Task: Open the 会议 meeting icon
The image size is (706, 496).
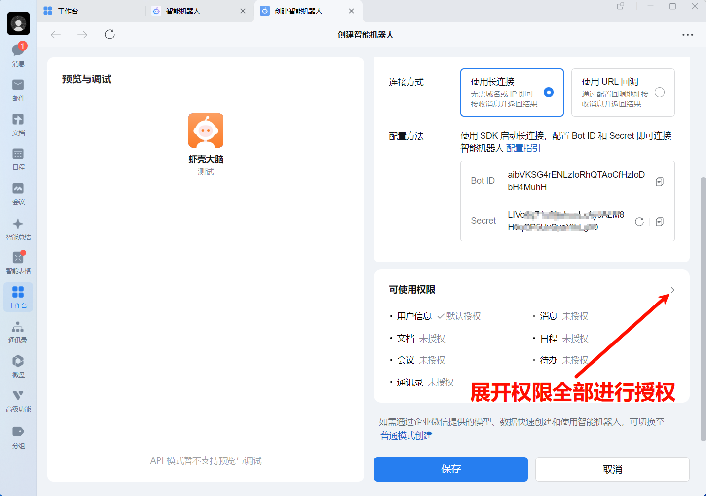Action: pyautogui.click(x=18, y=193)
